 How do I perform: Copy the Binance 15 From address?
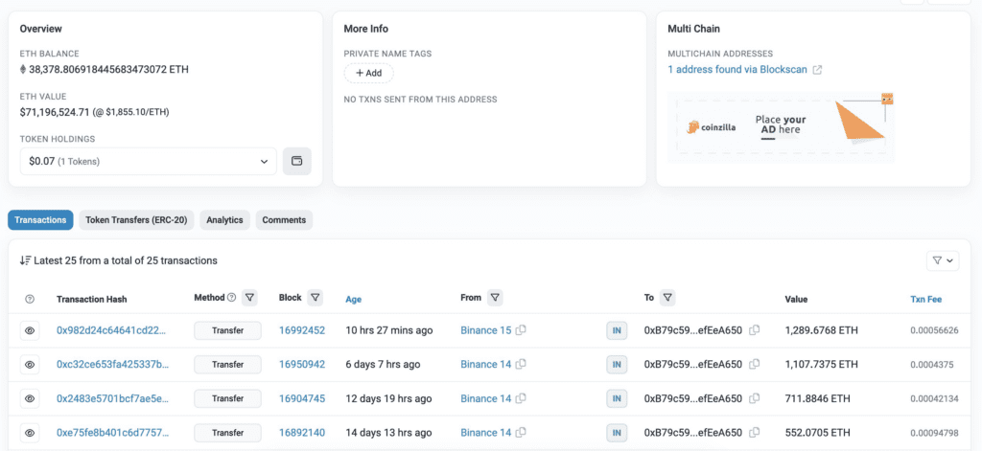pyautogui.click(x=521, y=329)
